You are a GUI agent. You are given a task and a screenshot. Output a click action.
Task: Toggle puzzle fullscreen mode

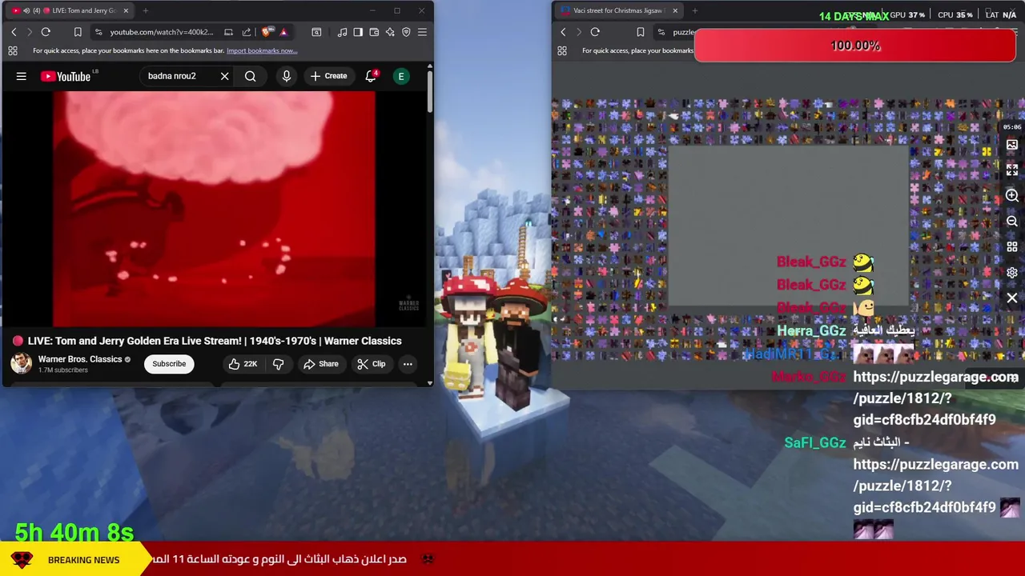(x=1012, y=170)
